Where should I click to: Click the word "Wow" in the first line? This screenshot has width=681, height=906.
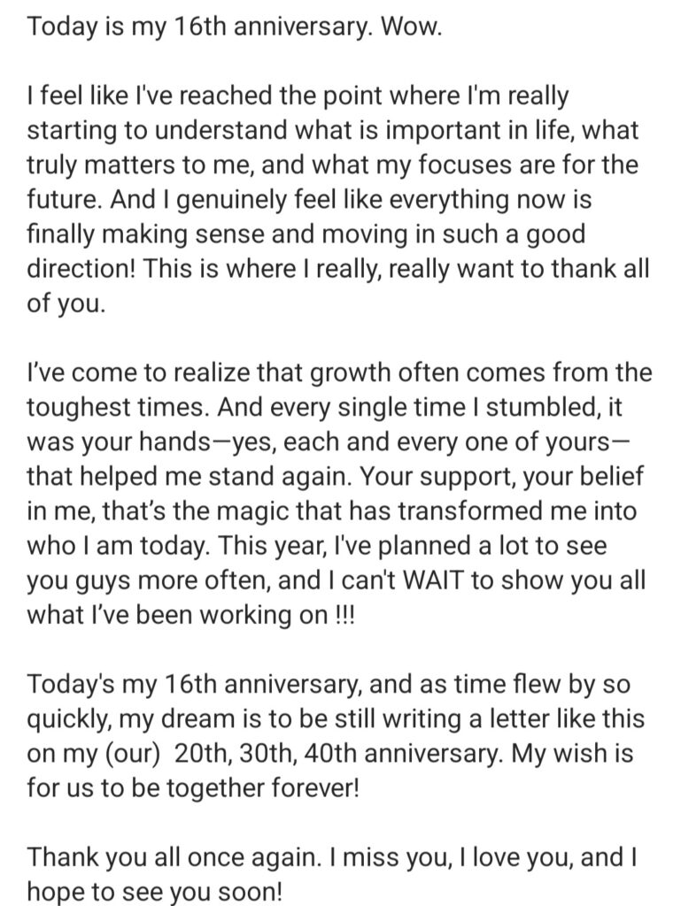point(410,27)
